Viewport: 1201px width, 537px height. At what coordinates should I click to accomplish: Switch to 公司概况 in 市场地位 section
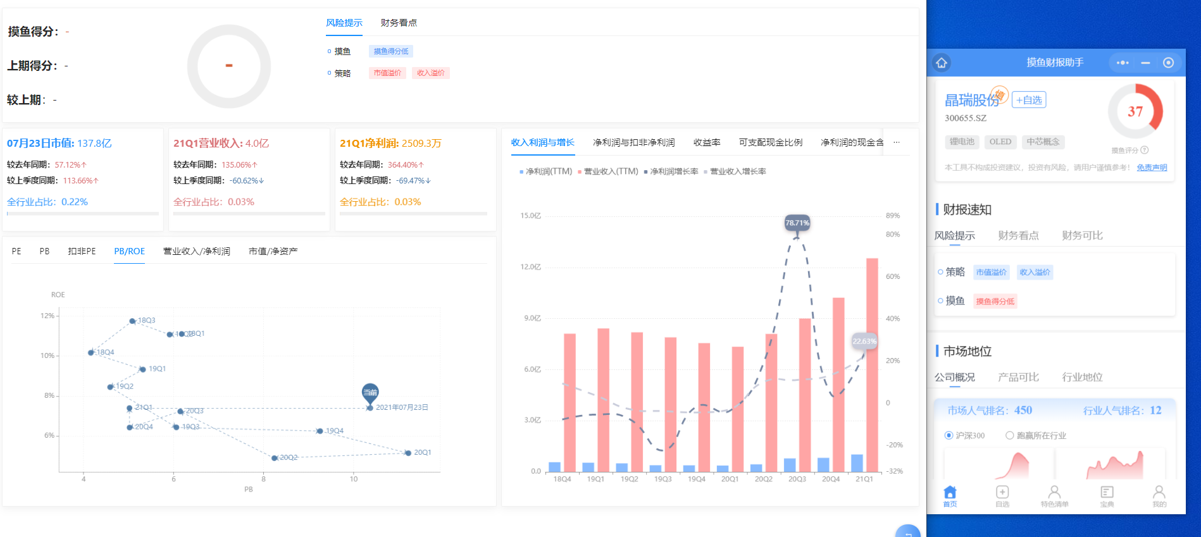[954, 377]
